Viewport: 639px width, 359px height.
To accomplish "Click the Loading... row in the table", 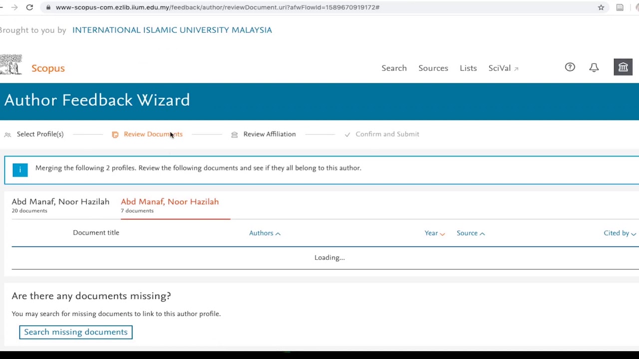I will point(329,258).
